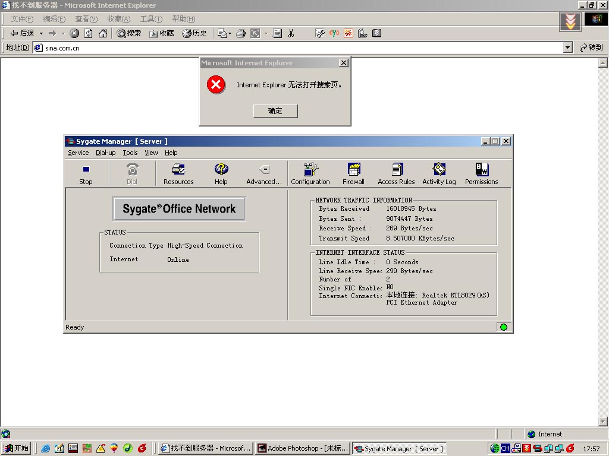Viewport: 609px width, 456px height.
Task: Open the Service menu in Sygate
Action: pyautogui.click(x=79, y=153)
